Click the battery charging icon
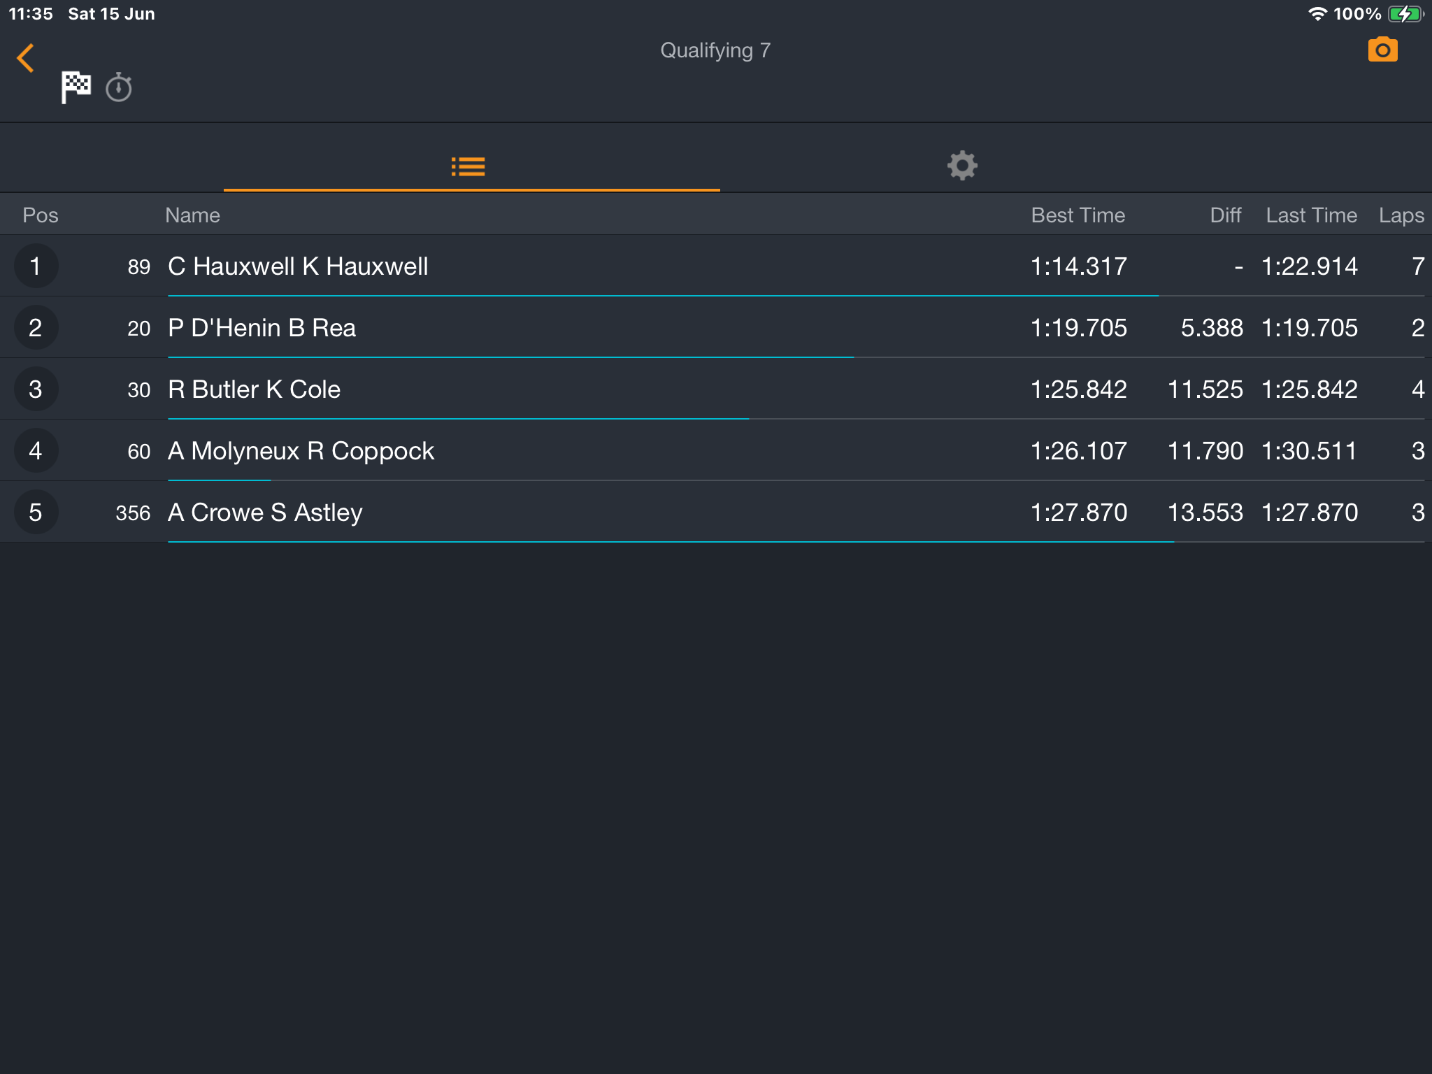The width and height of the screenshot is (1432, 1074). click(1405, 14)
